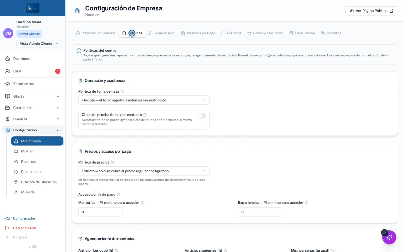This screenshot has width=404, height=252.
Task: Switch to the Información General tab
Action: (96, 33)
